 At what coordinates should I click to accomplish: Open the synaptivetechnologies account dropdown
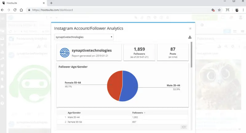pyautogui.click(x=84, y=37)
